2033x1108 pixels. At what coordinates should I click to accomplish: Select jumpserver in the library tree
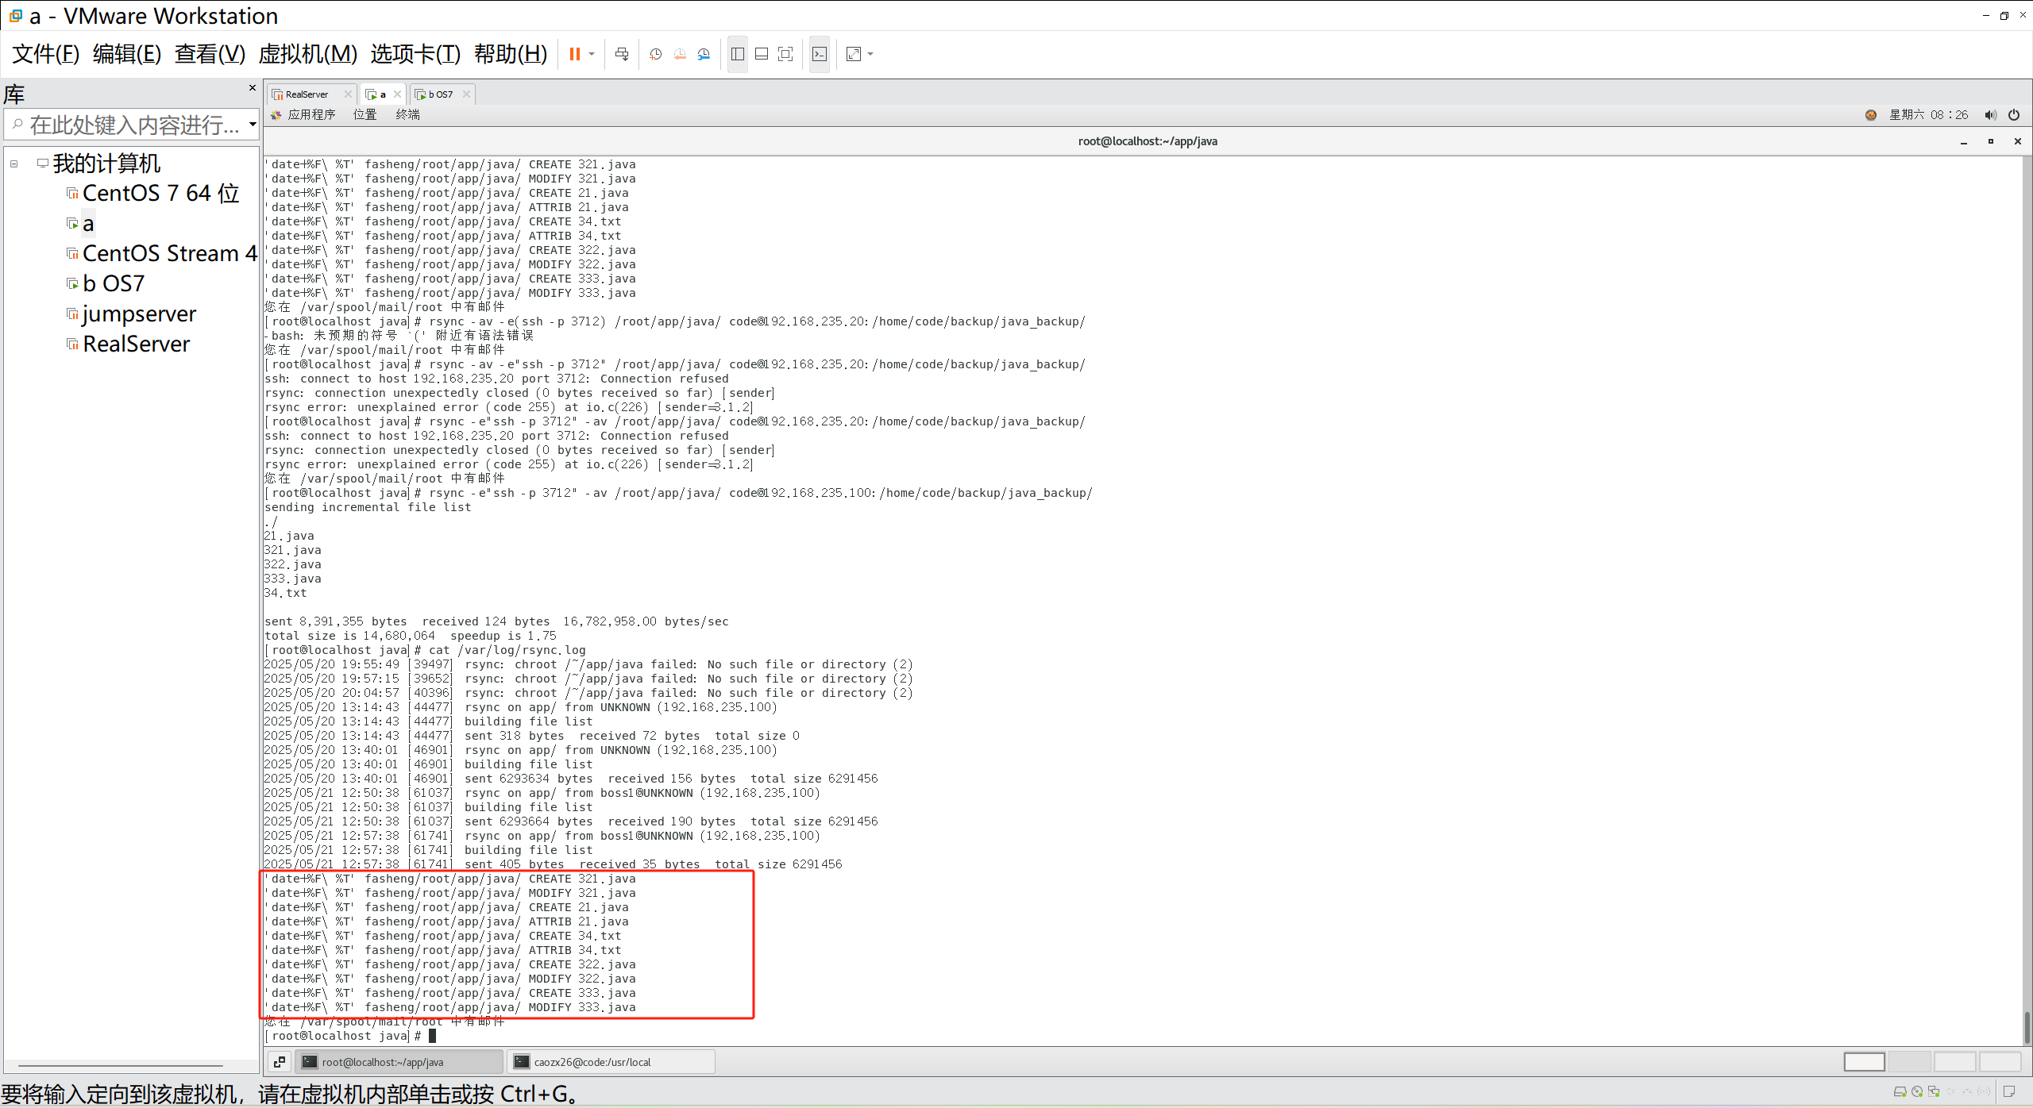[x=138, y=314]
